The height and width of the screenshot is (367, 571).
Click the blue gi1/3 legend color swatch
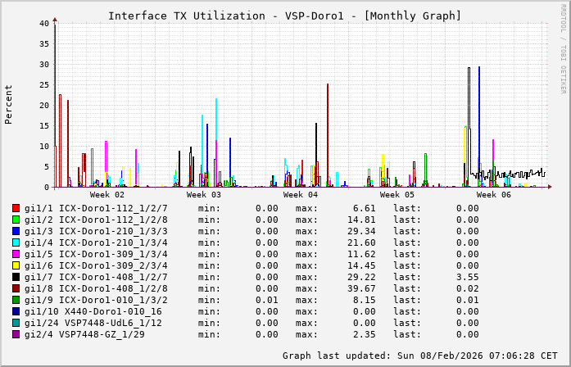pyautogui.click(x=16, y=231)
